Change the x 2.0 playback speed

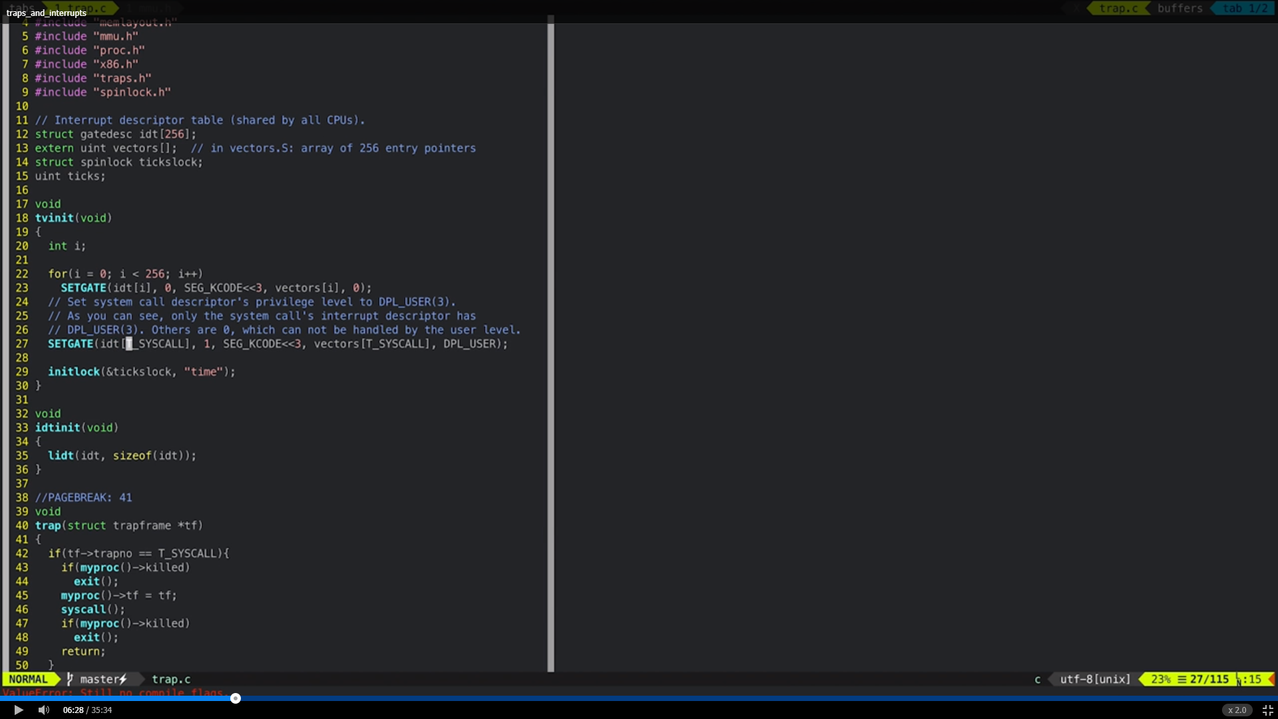pyautogui.click(x=1237, y=710)
